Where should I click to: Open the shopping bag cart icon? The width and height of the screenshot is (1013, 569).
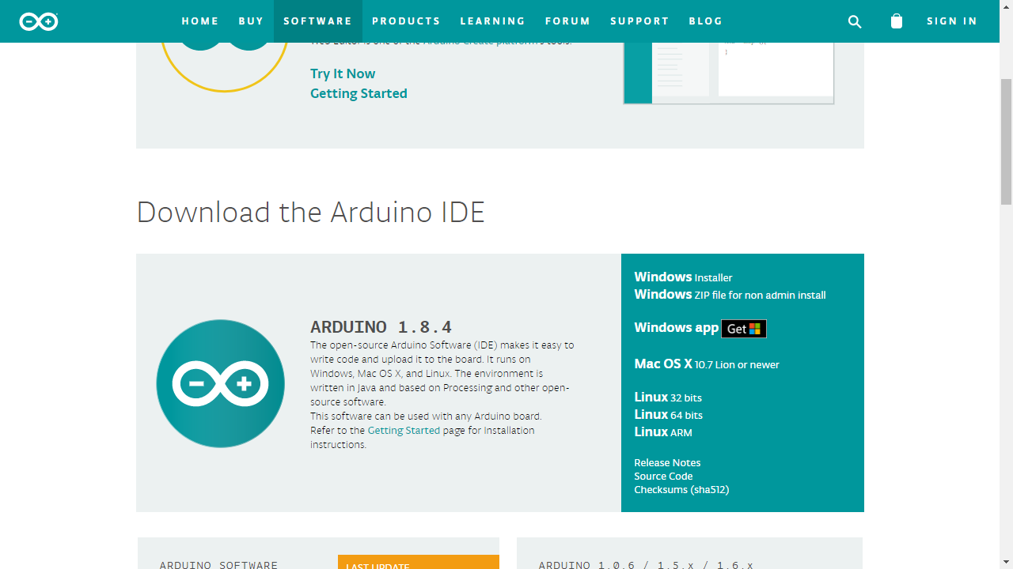pyautogui.click(x=897, y=21)
